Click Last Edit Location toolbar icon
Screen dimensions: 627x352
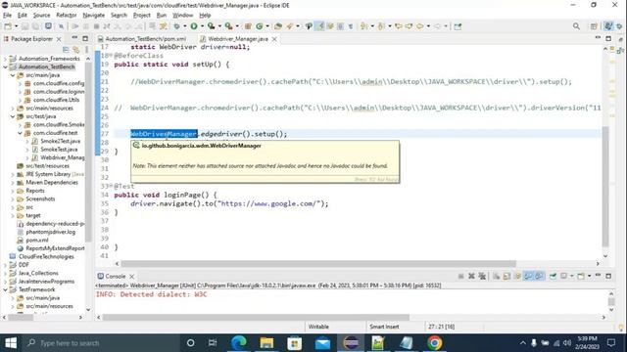[x=399, y=26]
